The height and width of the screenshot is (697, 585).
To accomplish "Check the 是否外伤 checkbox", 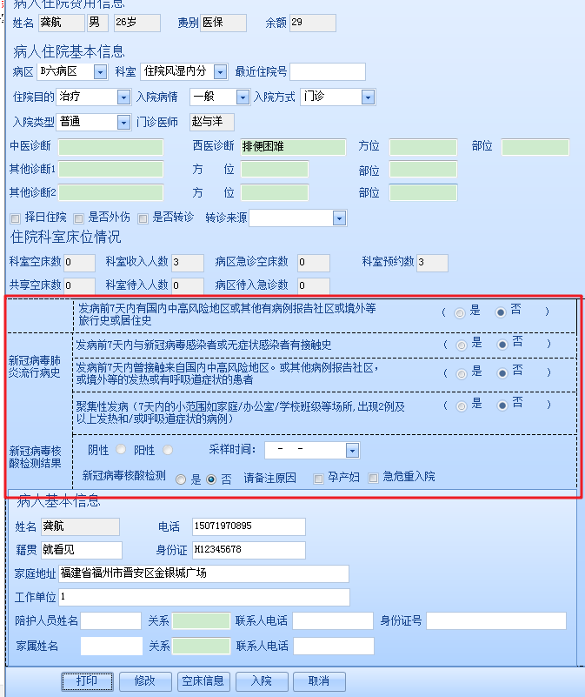I will click(x=78, y=218).
